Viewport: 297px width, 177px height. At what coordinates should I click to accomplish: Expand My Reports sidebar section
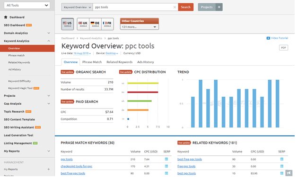49,151
